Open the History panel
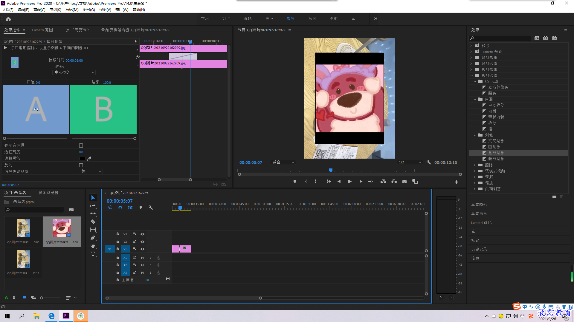Image resolution: width=574 pixels, height=322 pixels. [x=479, y=249]
